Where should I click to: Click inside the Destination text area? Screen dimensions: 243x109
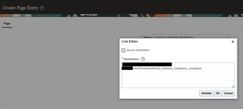pos(178,75)
